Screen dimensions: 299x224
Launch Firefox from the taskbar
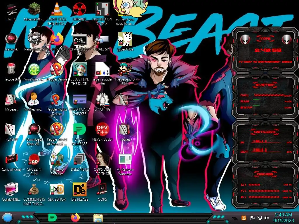click(x=75, y=218)
